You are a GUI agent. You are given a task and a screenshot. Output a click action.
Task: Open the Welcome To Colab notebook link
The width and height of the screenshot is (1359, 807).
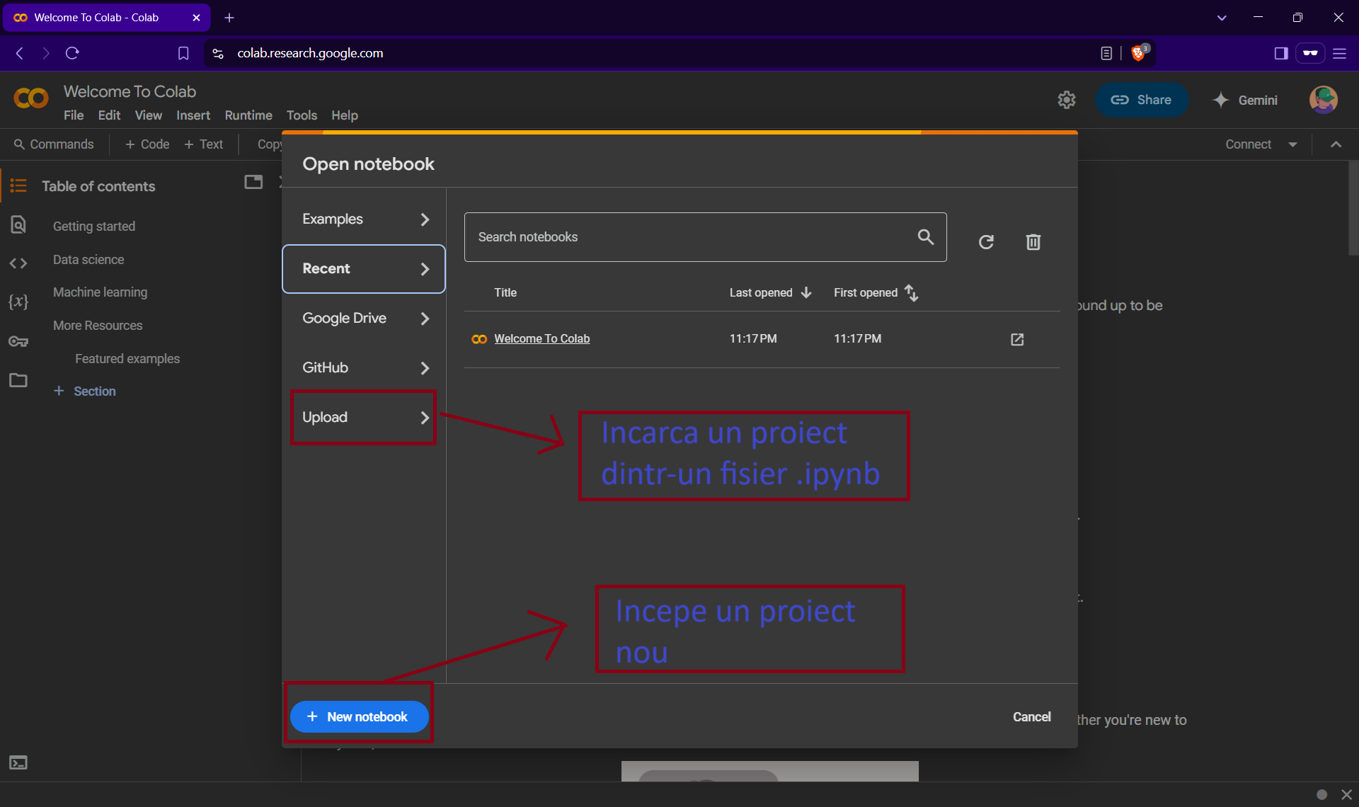coord(541,338)
